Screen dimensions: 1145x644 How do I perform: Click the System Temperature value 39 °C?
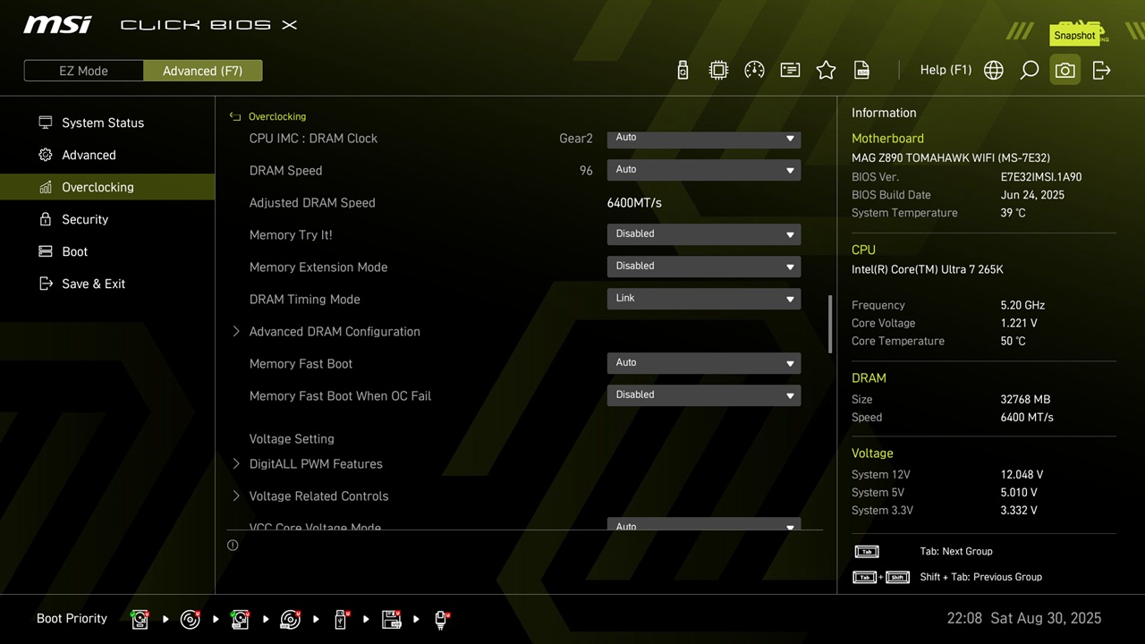pos(1013,212)
